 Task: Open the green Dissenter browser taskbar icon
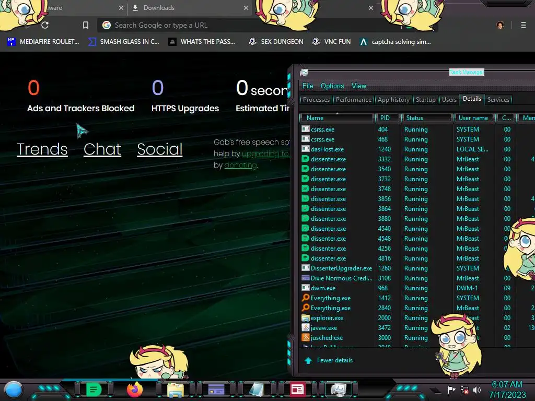pos(94,390)
